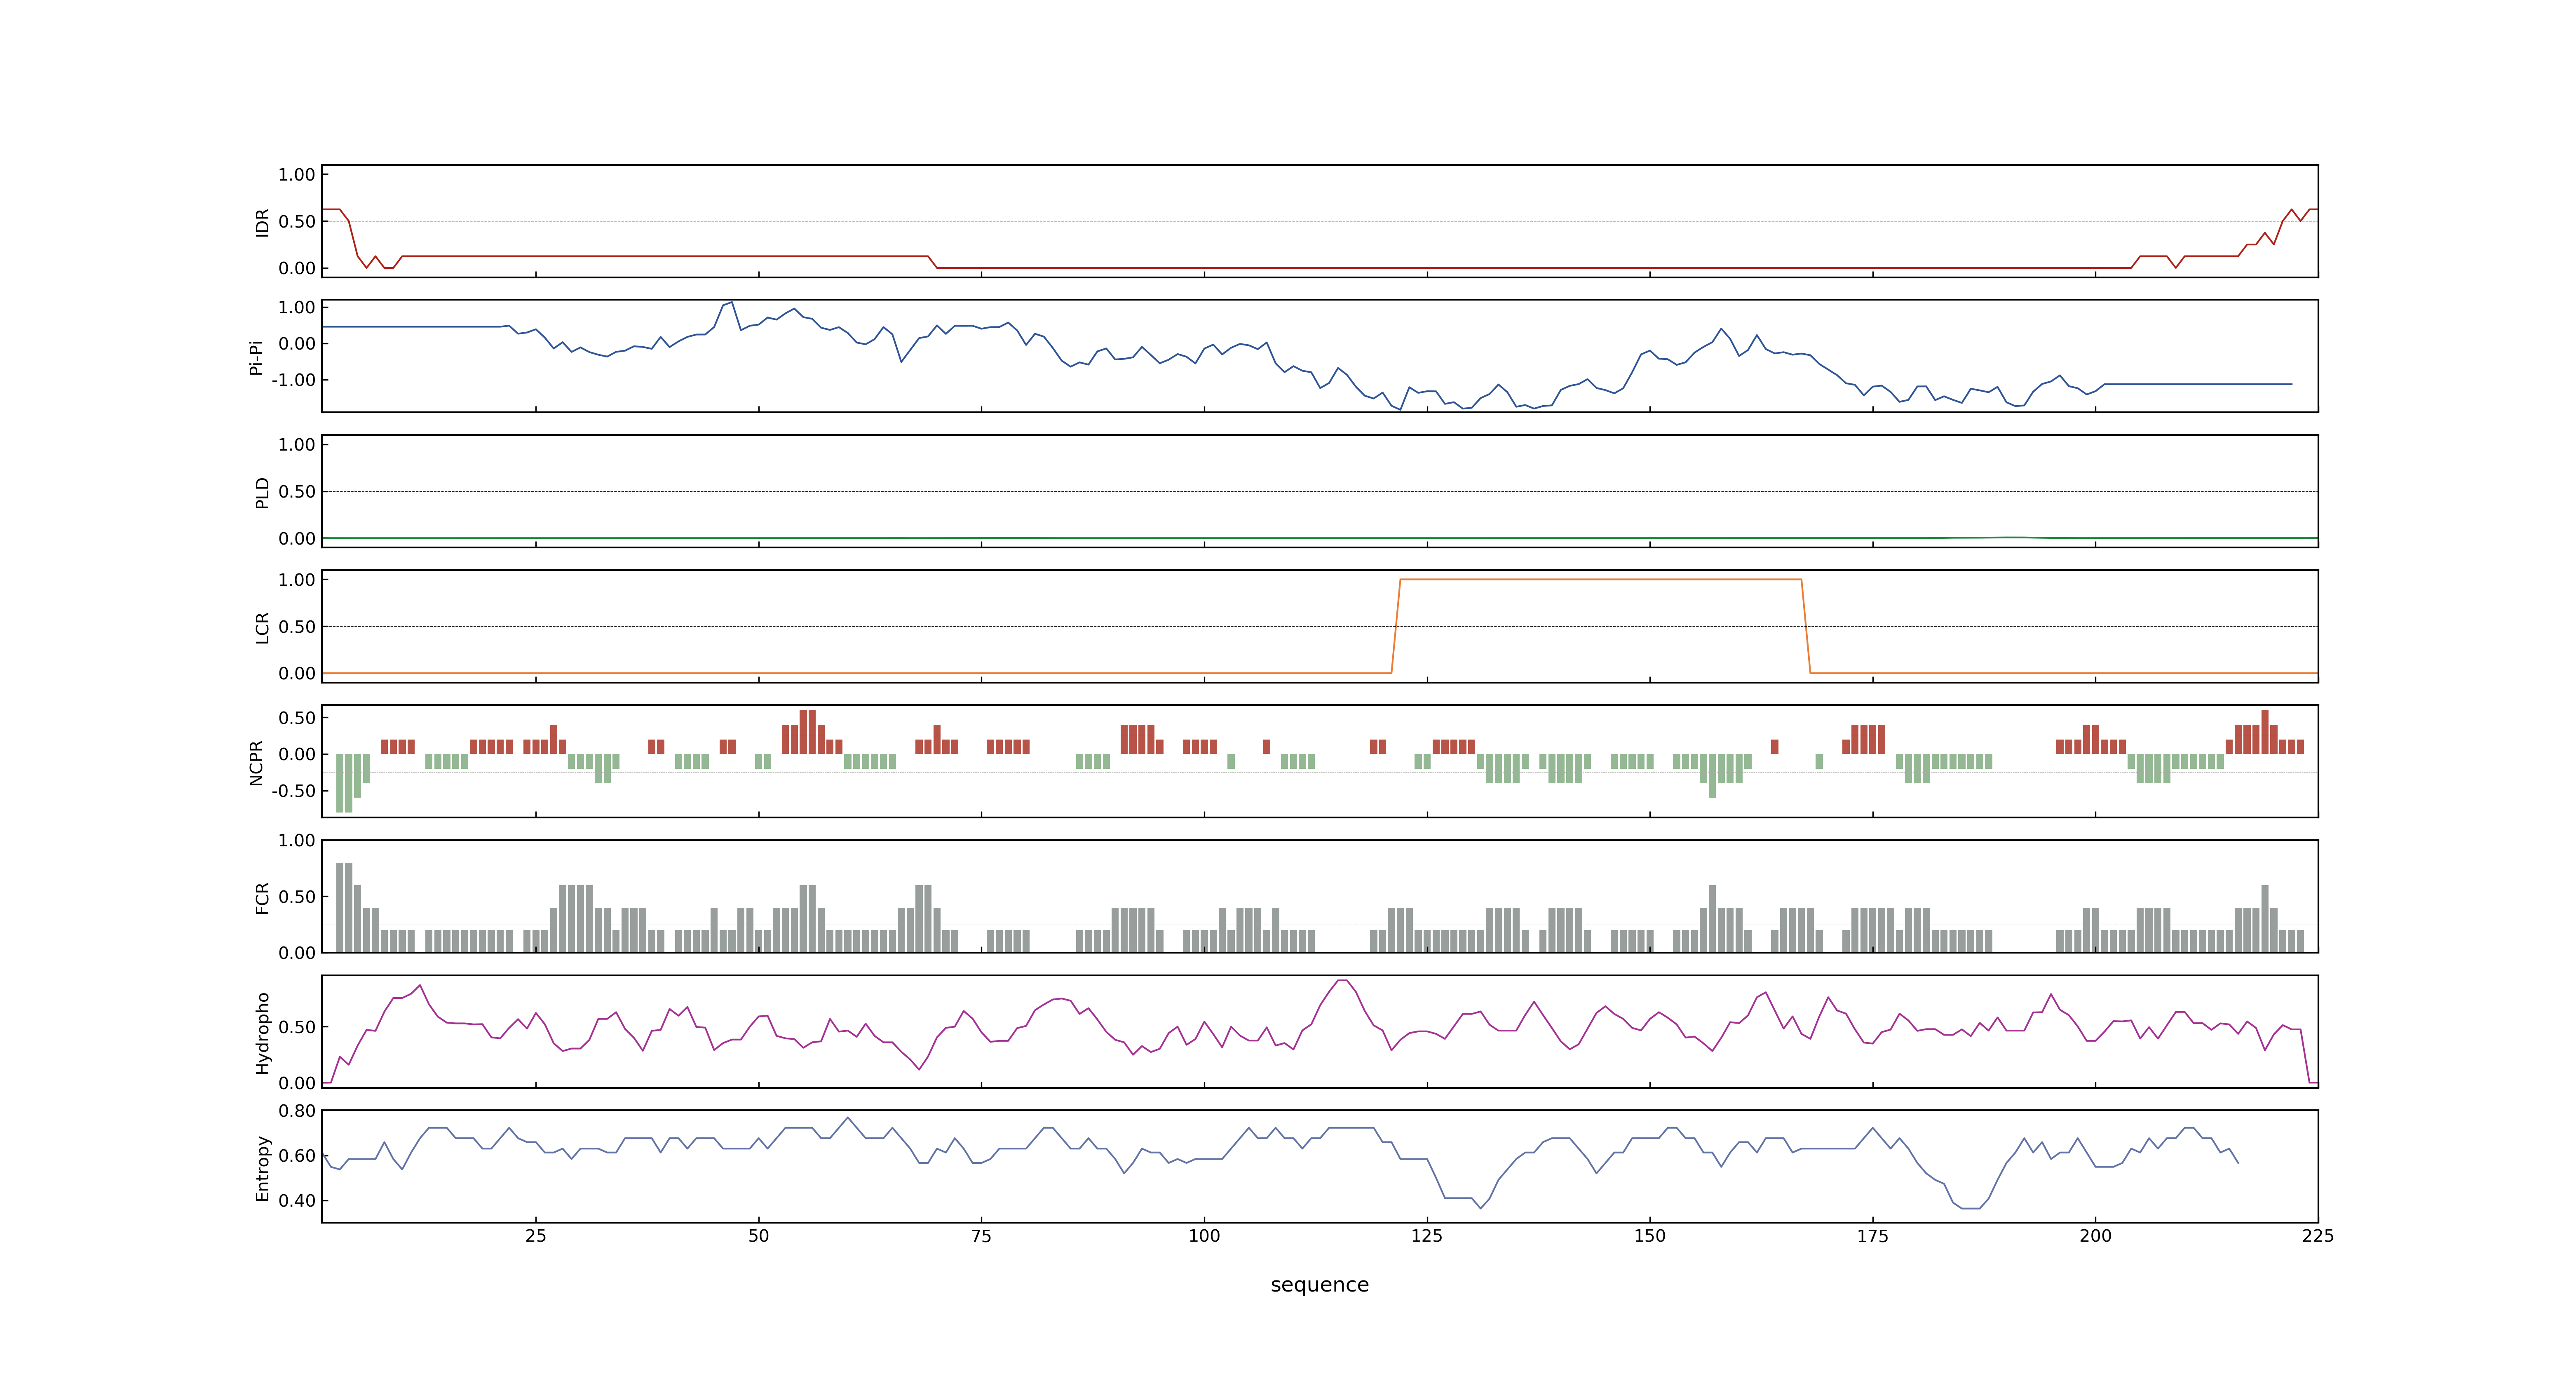This screenshot has height=1374, width=2576.
Task: Click the x-axis tick label '200'
Action: point(2096,1236)
